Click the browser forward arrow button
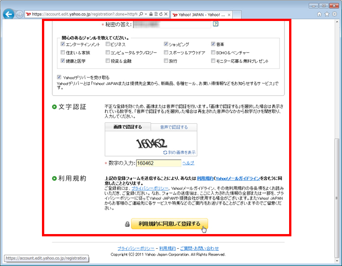 tap(19, 15)
